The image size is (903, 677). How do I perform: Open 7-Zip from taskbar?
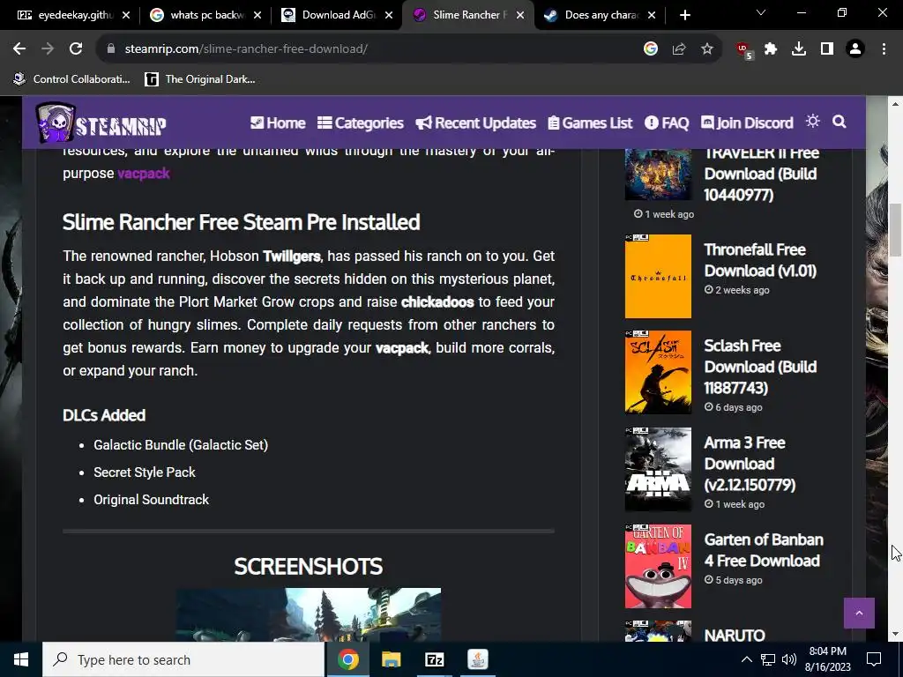(x=434, y=659)
